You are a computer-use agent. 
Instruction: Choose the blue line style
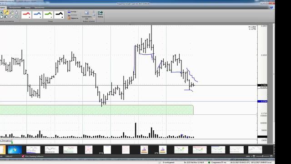(37, 15)
